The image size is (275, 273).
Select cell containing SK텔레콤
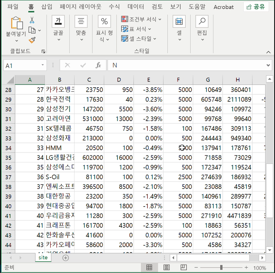(x=59, y=128)
